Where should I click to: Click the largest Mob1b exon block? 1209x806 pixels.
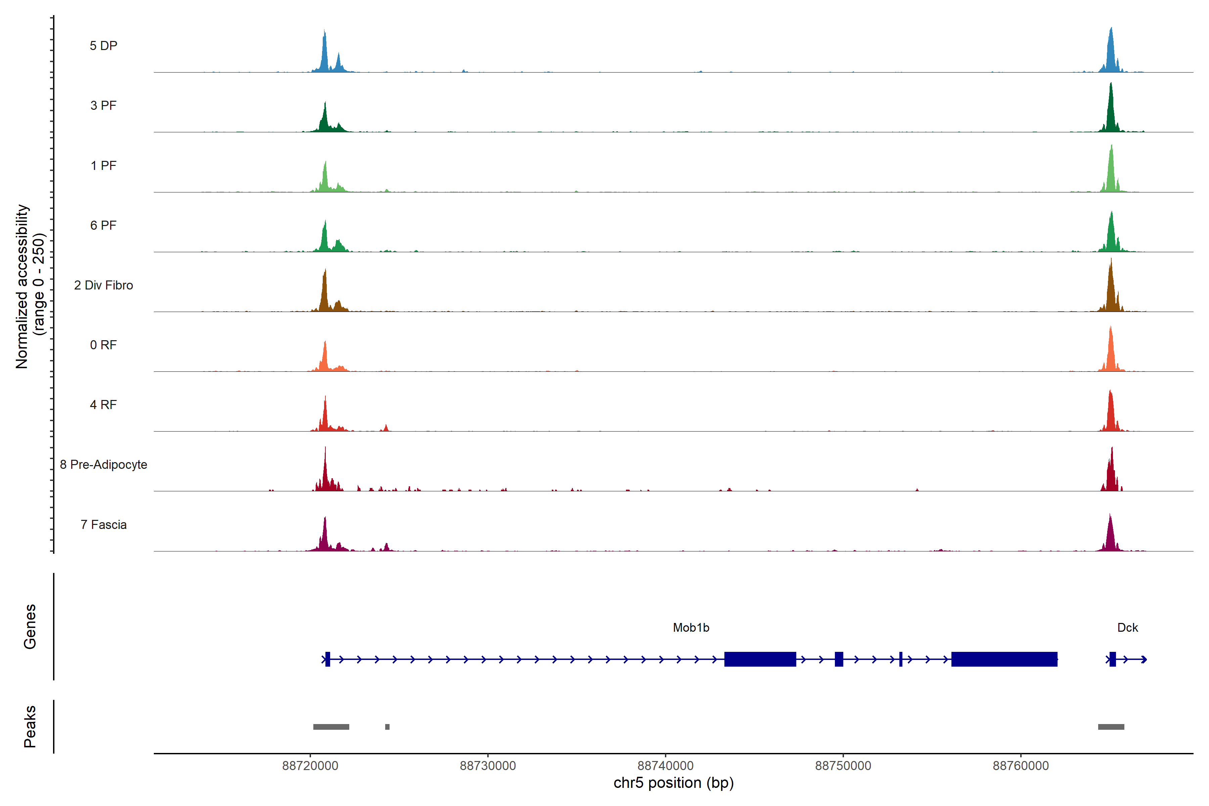click(x=1004, y=659)
